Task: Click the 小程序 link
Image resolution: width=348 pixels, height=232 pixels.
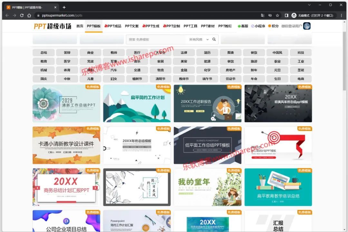Action: (258, 26)
